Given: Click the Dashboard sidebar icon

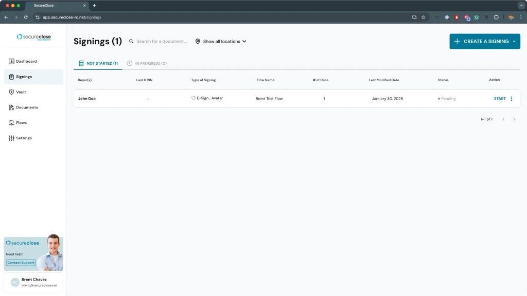Looking at the screenshot, I should click(11, 62).
